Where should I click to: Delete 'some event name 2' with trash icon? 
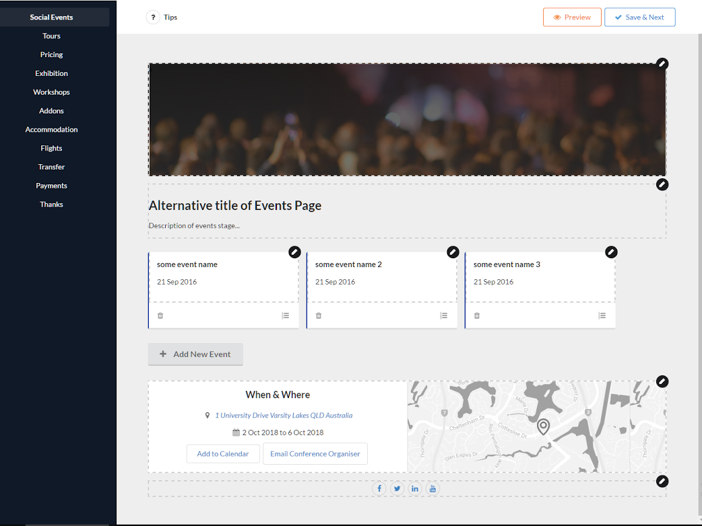(319, 315)
